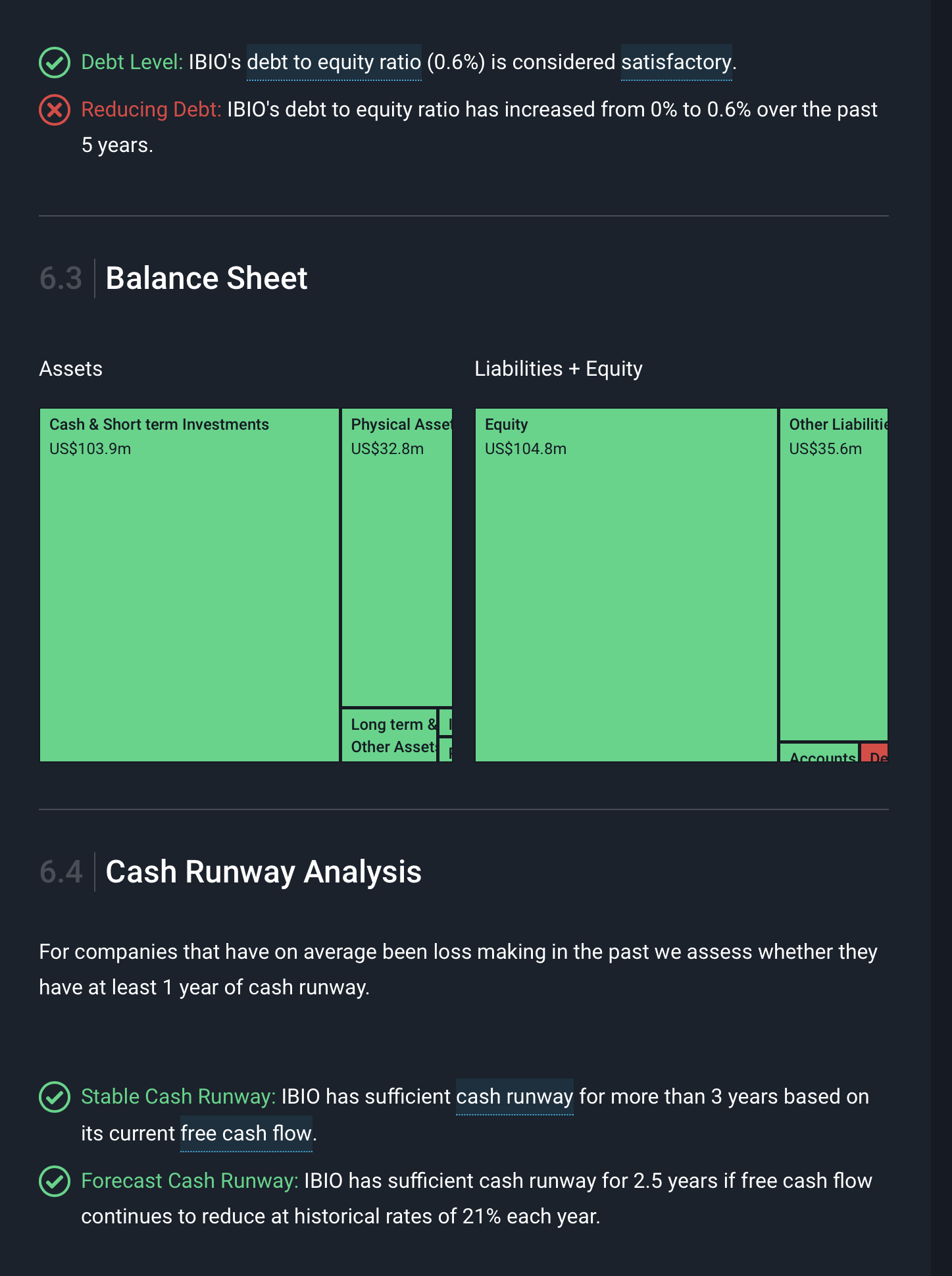Click the check icon beside Forecast Cash Runway
This screenshot has height=1276, width=952.
pyautogui.click(x=55, y=1181)
